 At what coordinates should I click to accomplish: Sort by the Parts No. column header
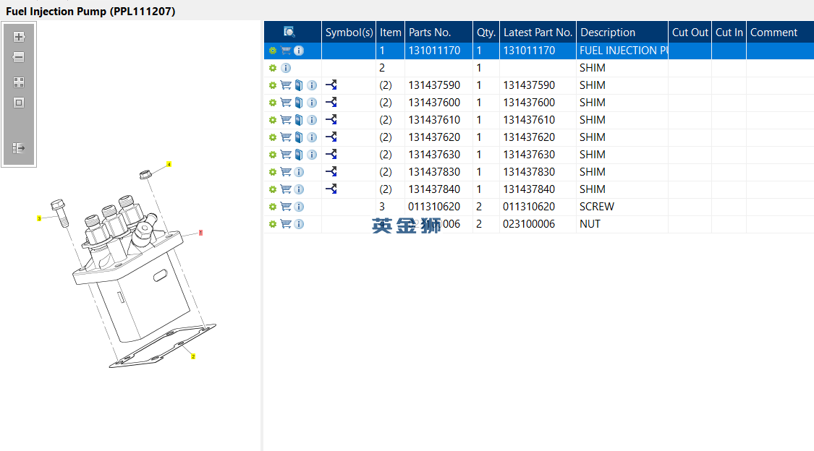point(430,32)
